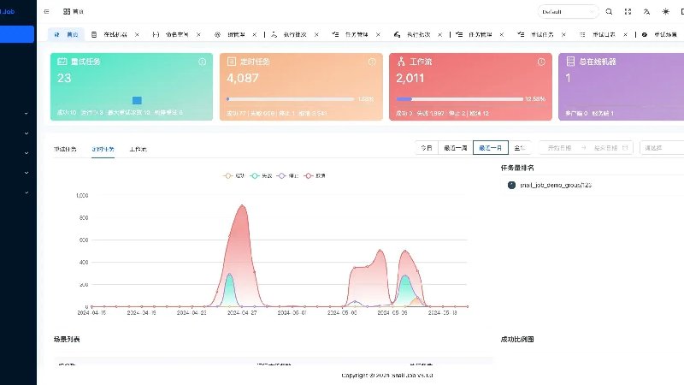This screenshot has height=385, width=684.
Task: Toggle the 取消 legend series
Action: pyautogui.click(x=315, y=176)
